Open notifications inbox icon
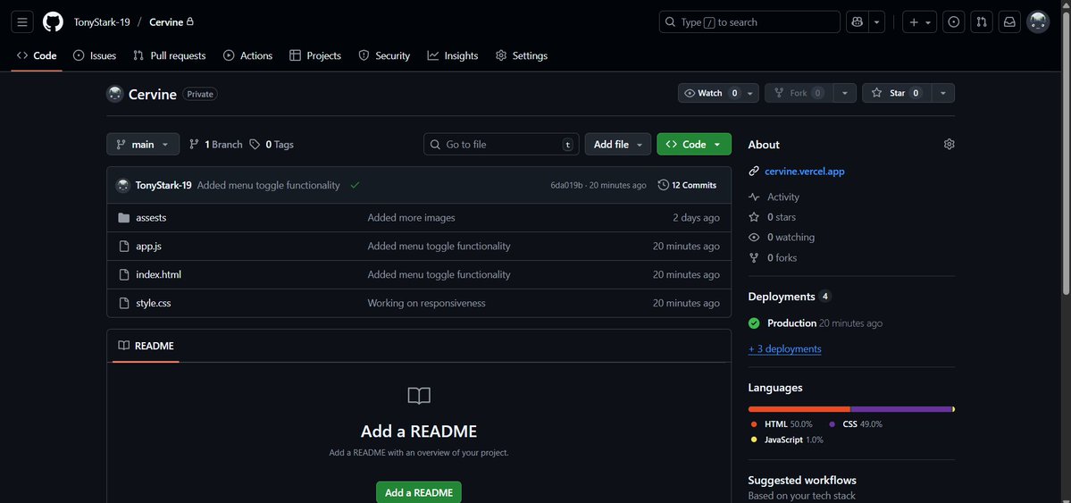This screenshot has width=1071, height=503. pos(1008,21)
